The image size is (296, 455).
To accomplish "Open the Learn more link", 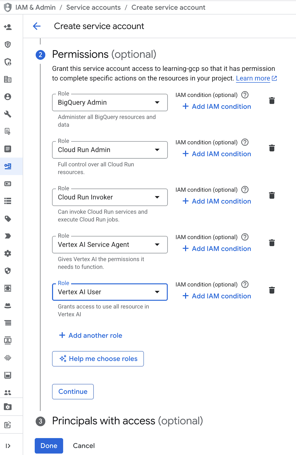I will click(253, 78).
